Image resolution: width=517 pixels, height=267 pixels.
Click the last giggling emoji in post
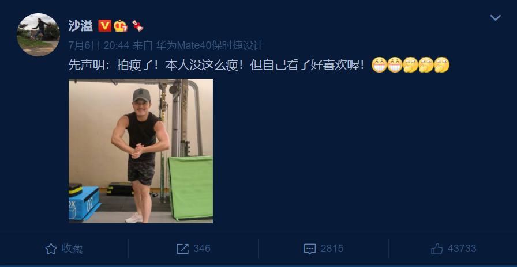pos(442,65)
